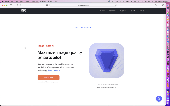Click the volume icon in menu bar
The width and height of the screenshot is (170, 106).
point(120,1)
